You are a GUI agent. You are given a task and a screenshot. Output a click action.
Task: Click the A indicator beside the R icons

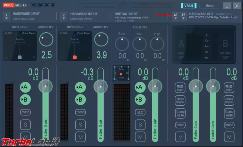click(x=53, y=5)
